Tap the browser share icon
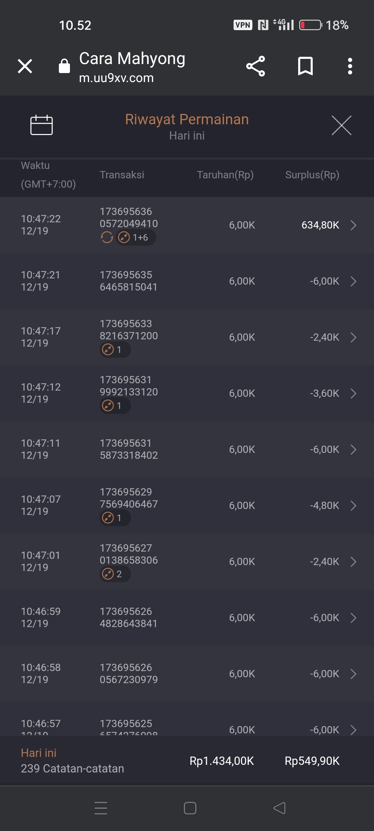Viewport: 374px width, 831px height. point(256,66)
